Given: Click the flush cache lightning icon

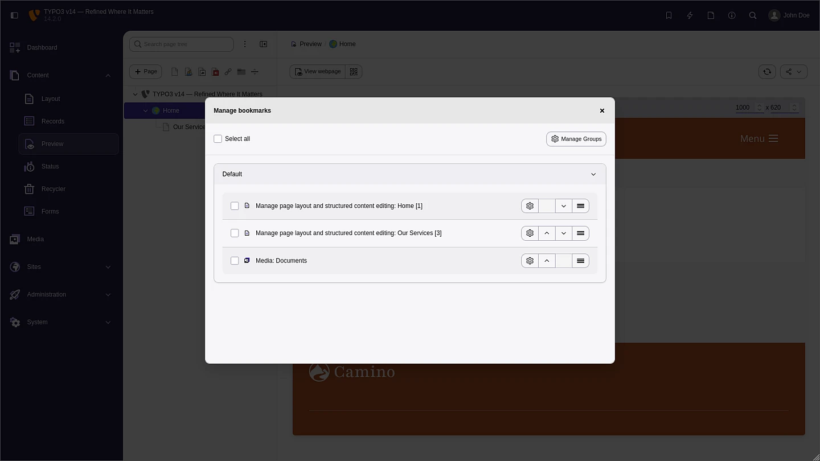Looking at the screenshot, I should point(690,15).
